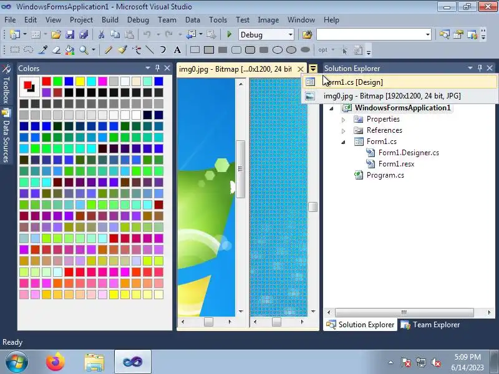Select Program.cs in Solution Explorer

[x=385, y=175]
